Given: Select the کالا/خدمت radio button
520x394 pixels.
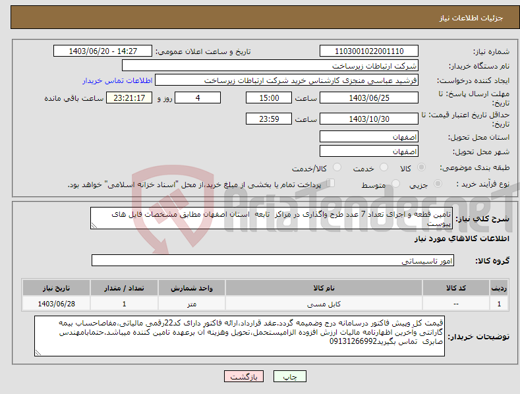Looking at the screenshot, I should point(337,167).
